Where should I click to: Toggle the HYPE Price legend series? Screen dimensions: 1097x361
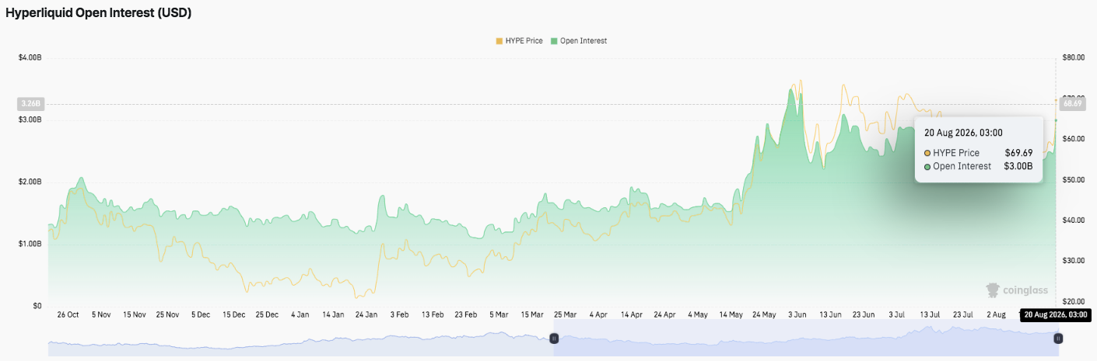[x=519, y=40]
